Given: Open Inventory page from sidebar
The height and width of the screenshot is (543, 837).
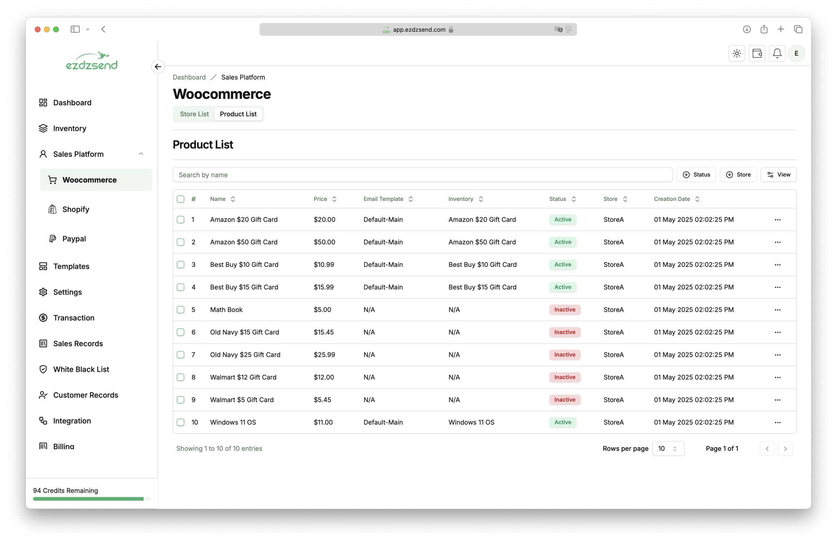Looking at the screenshot, I should coord(69,128).
